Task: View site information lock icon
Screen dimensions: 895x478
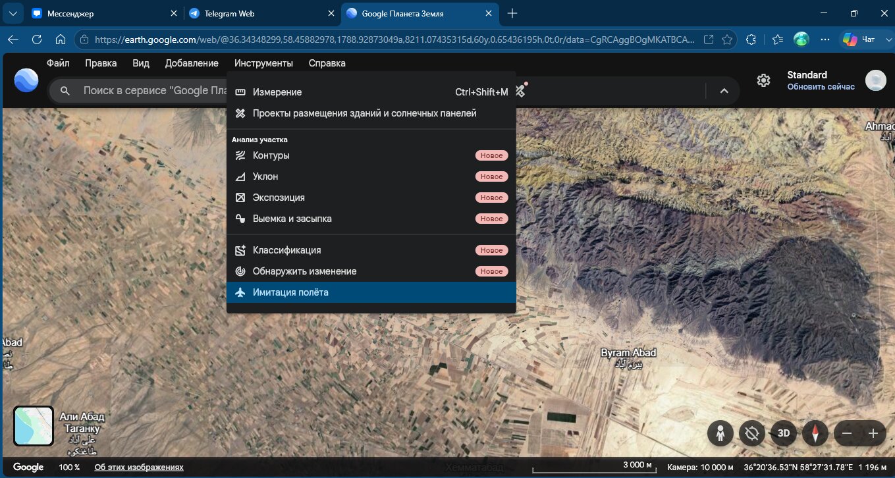Action: (84, 40)
